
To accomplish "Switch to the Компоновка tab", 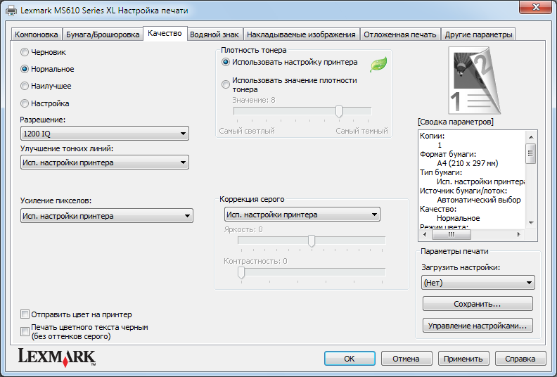I will tap(37, 34).
